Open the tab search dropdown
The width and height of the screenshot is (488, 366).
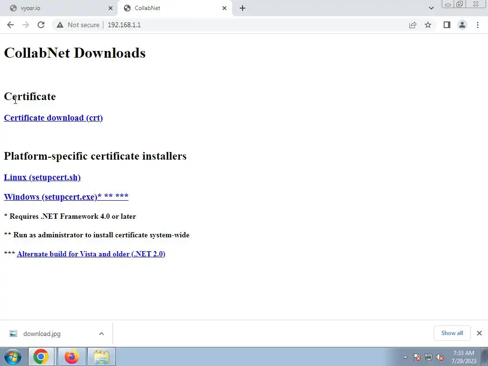pyautogui.click(x=431, y=8)
